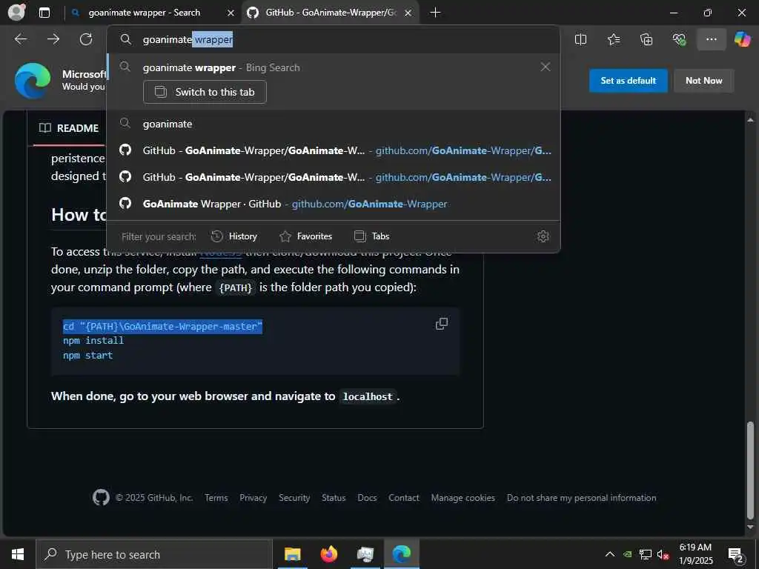Image resolution: width=759 pixels, height=569 pixels.
Task: Open the GitHub footer logo
Action: pos(101,497)
